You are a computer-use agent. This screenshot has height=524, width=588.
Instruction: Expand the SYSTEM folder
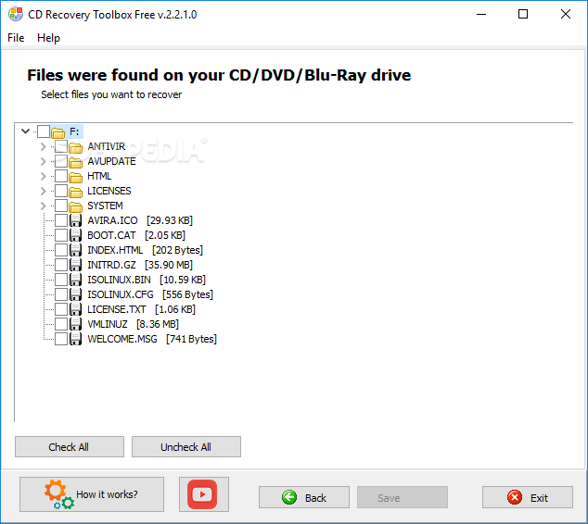click(43, 206)
